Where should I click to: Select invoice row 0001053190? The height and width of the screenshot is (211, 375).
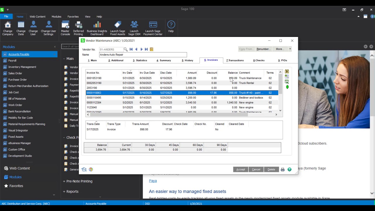182,78
